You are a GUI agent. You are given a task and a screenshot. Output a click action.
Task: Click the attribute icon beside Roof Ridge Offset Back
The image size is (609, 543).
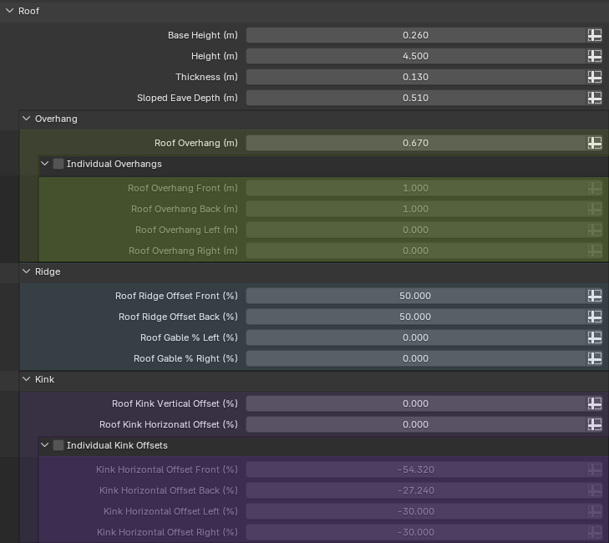594,317
